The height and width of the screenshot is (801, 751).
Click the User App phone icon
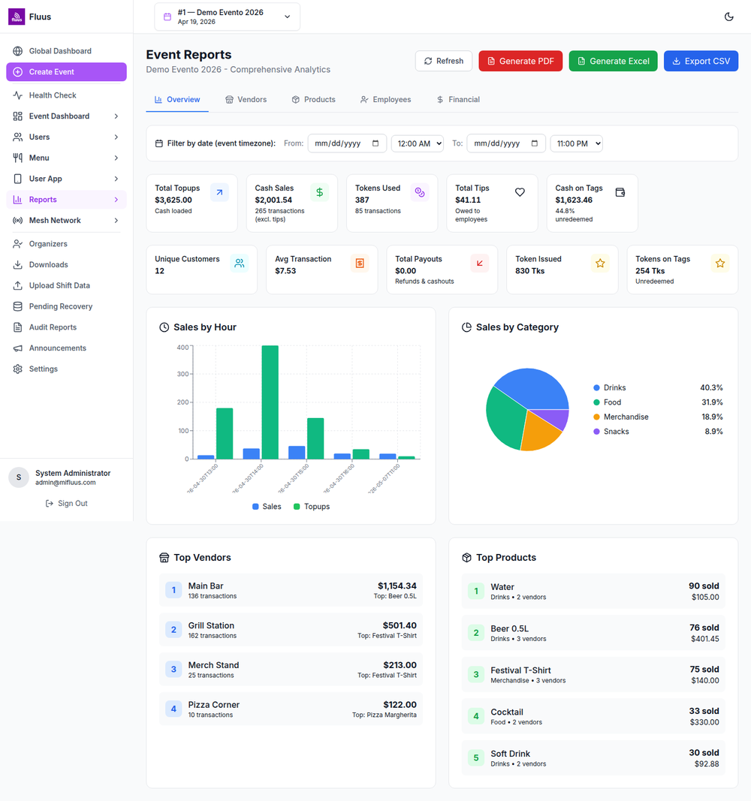(x=17, y=179)
